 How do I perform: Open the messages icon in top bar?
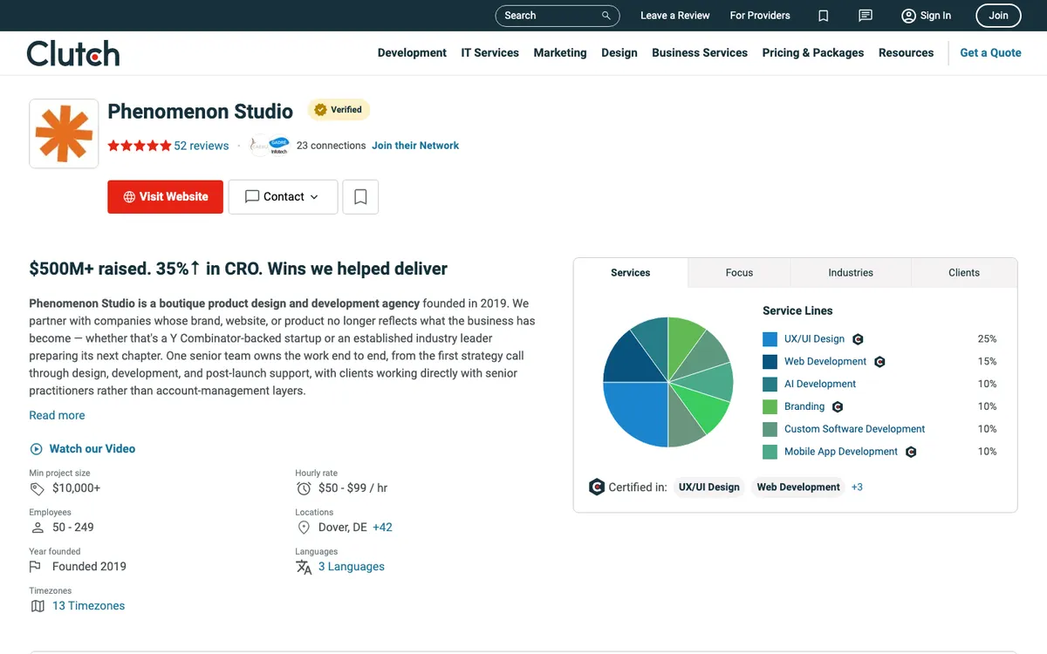[x=866, y=16]
